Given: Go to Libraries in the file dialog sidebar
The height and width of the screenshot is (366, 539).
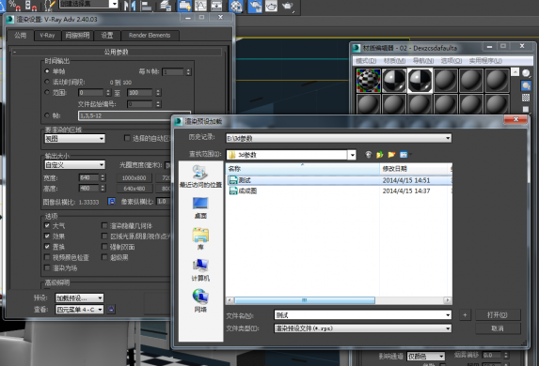Looking at the screenshot, I should pyautogui.click(x=200, y=239).
